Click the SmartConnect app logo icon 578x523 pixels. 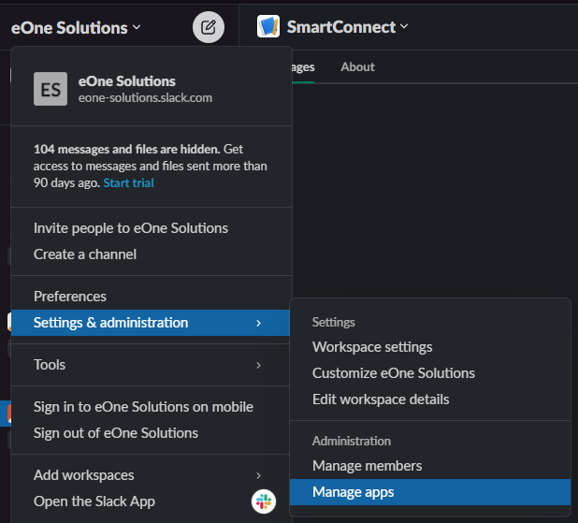(268, 26)
